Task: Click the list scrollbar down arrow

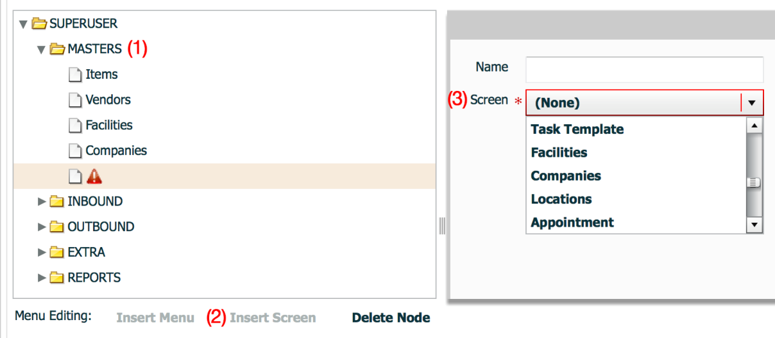Action: (754, 225)
